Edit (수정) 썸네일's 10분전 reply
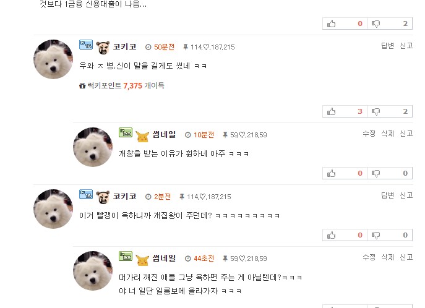Image resolution: width=425 pixels, height=308 pixels. coord(369,133)
